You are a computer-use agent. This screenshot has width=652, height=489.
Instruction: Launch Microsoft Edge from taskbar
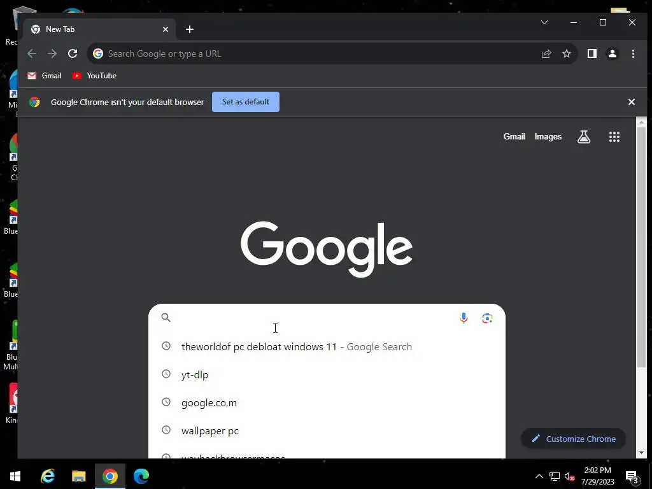(x=141, y=476)
